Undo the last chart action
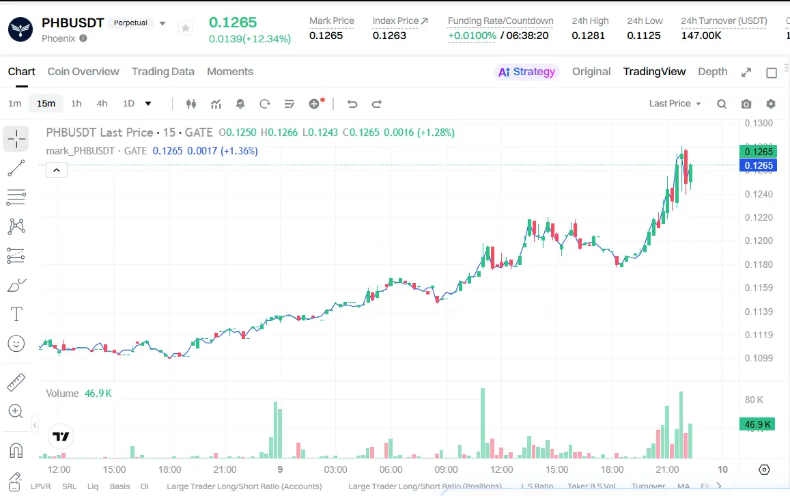 pos(352,104)
